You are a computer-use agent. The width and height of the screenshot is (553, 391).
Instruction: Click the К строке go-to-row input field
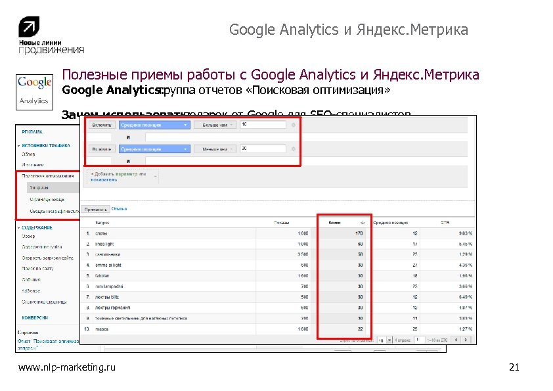(x=419, y=340)
